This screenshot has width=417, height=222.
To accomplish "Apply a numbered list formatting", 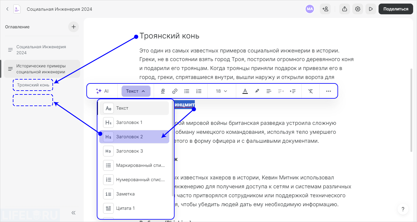I will pos(199,91).
